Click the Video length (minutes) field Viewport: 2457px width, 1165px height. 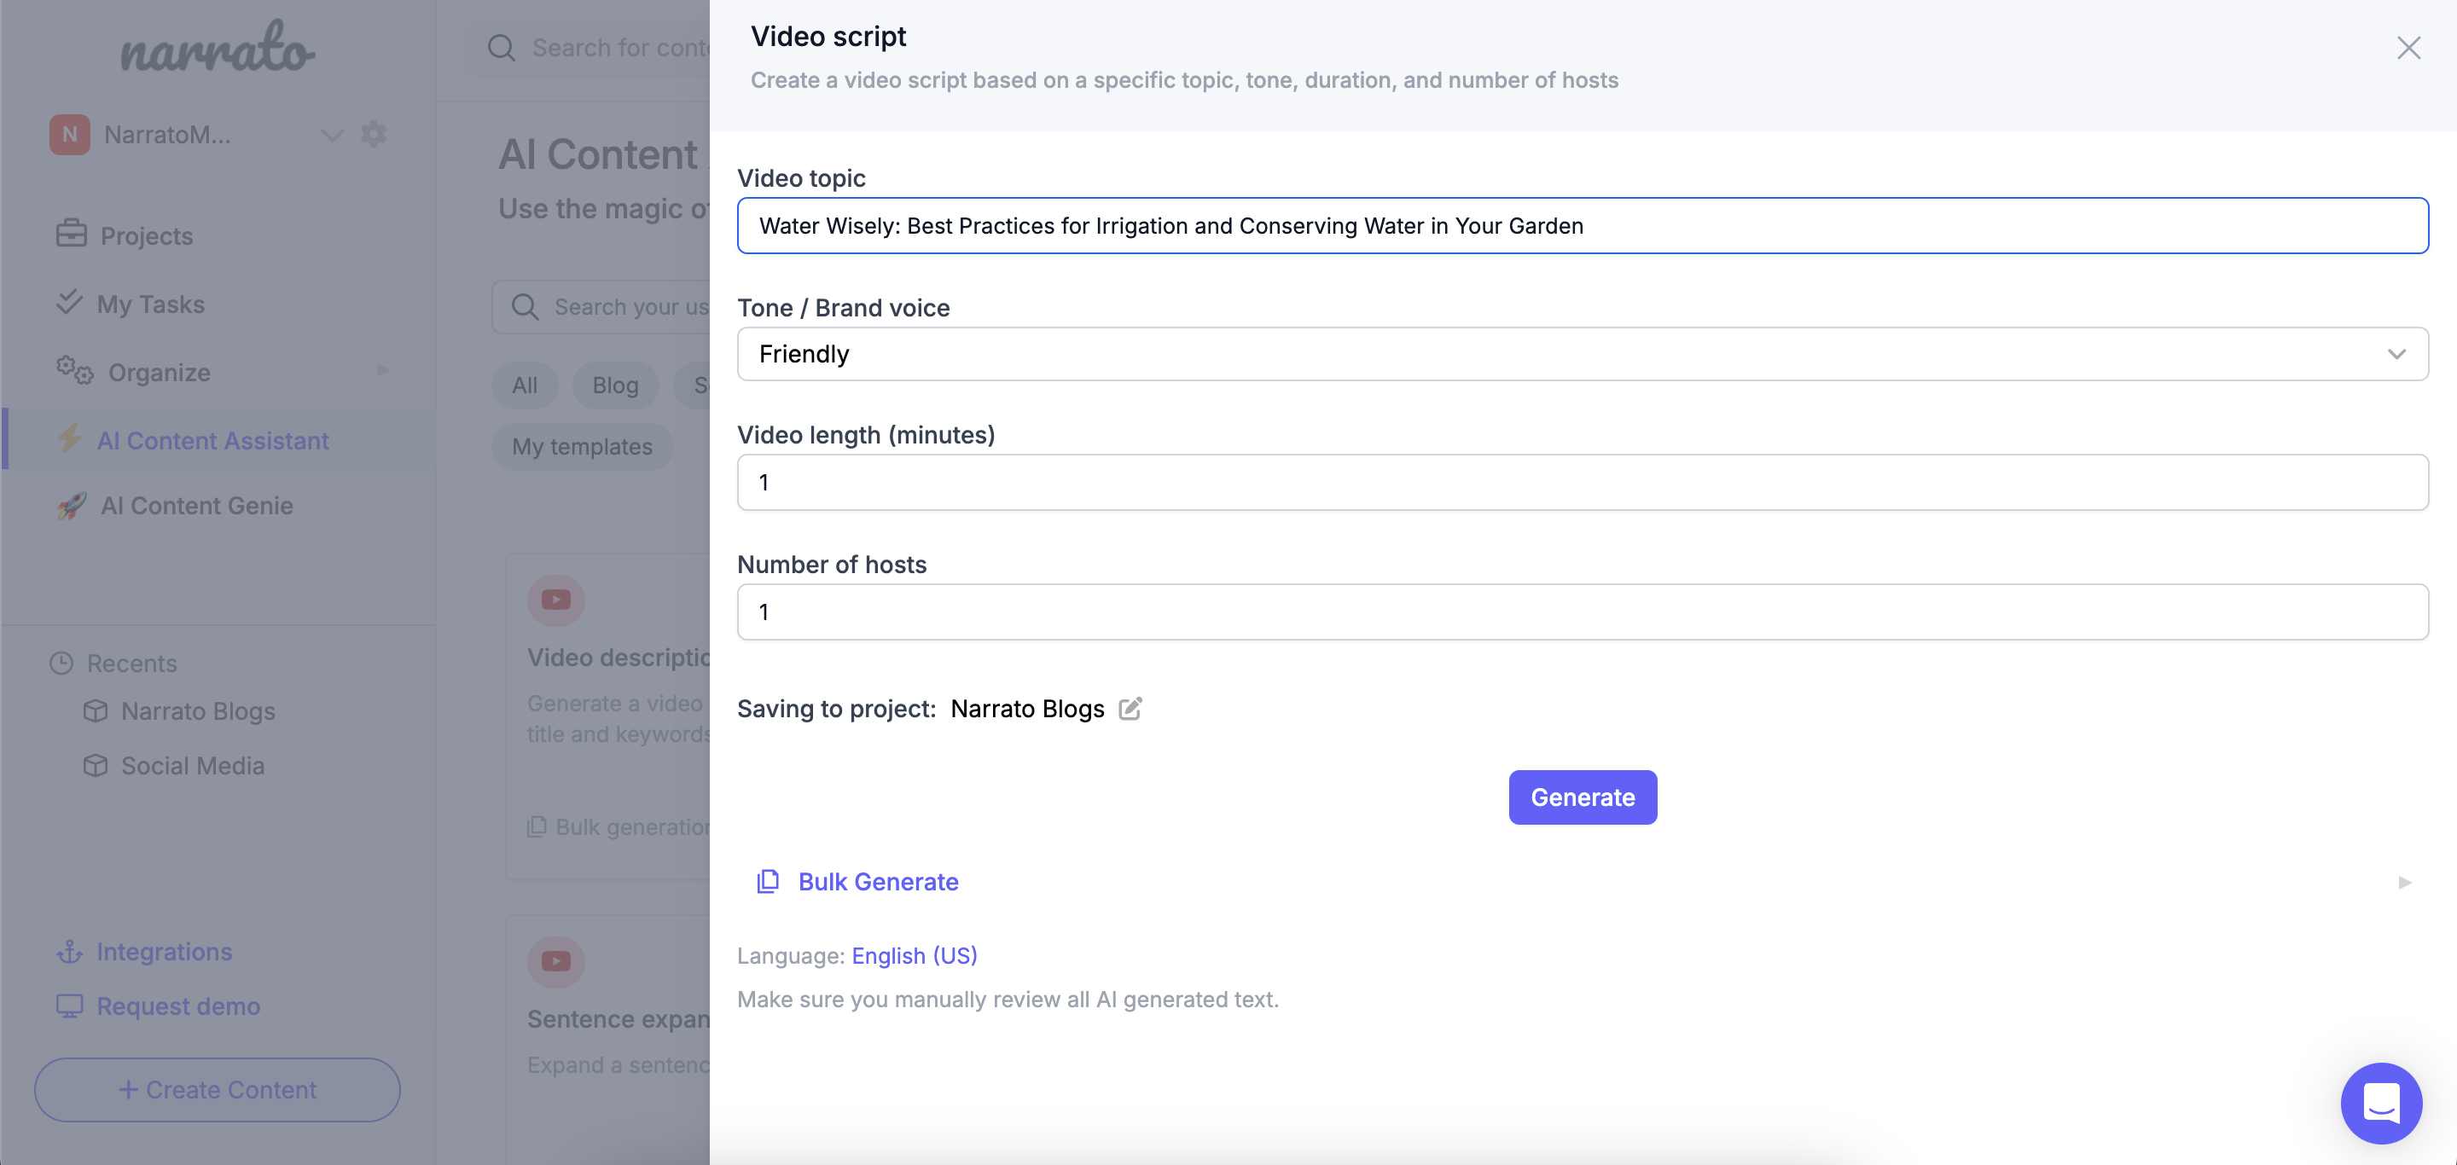click(1583, 483)
